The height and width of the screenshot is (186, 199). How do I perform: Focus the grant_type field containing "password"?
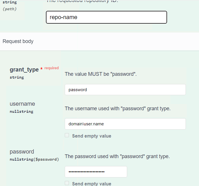point(125,90)
